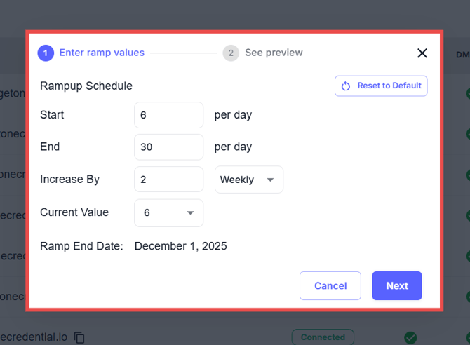Screen dimensions: 470x345
Task: Click the green checkmark next to the Connected badge
Action: (410, 337)
